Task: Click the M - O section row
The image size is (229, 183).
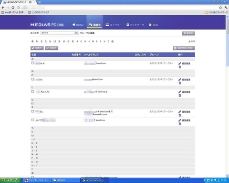Action: [113, 154]
